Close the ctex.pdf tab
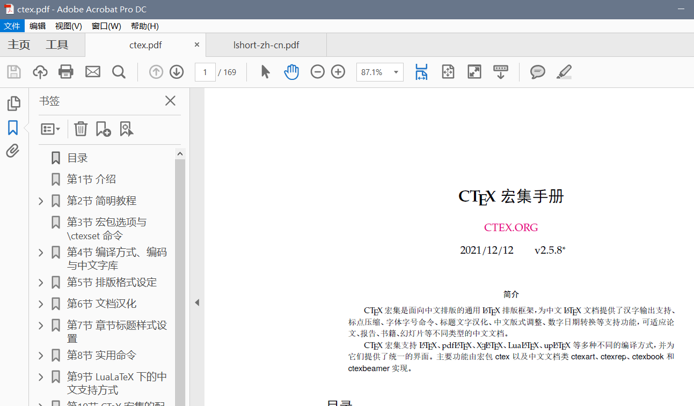The image size is (694, 406). coord(197,45)
